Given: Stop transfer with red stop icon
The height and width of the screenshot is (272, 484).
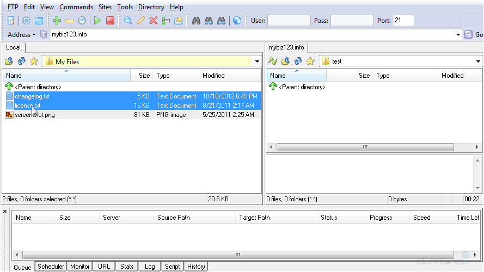Looking at the screenshot, I should (110, 21).
